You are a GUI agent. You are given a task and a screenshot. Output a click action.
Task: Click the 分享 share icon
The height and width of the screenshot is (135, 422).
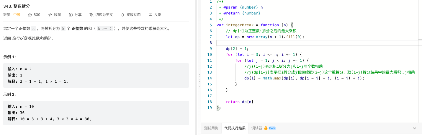pos(71,14)
